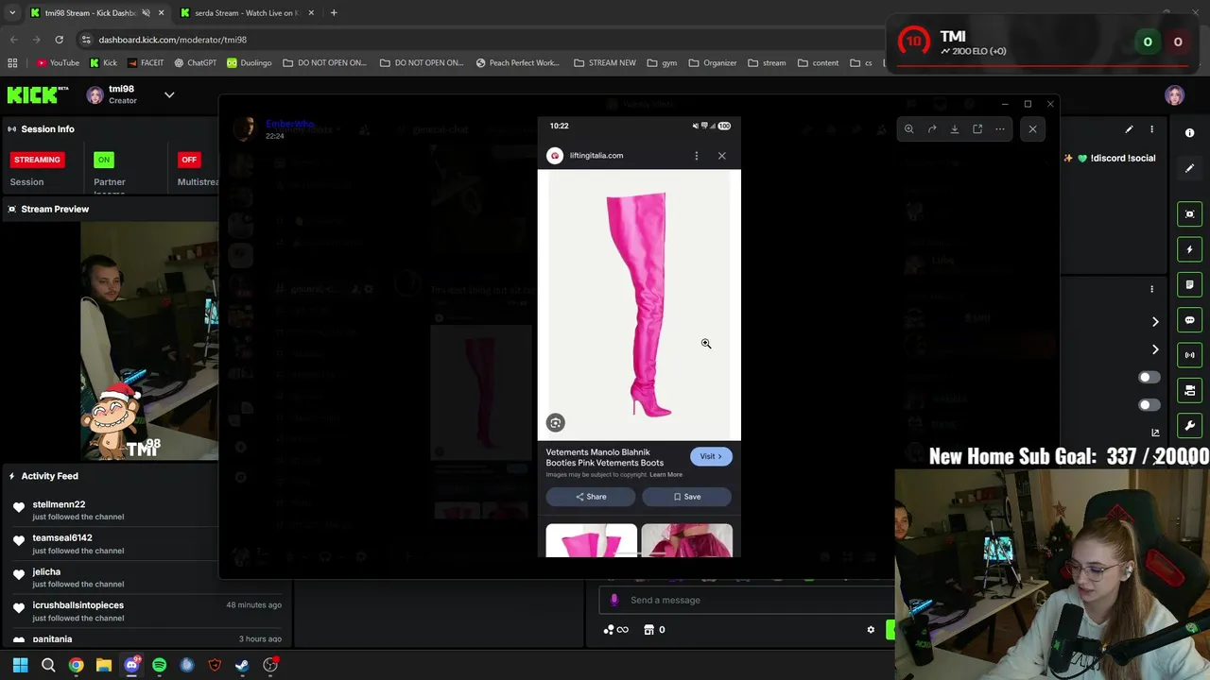Click the Kick logo in the dashboard header
The width and height of the screenshot is (1210, 680).
(38, 94)
